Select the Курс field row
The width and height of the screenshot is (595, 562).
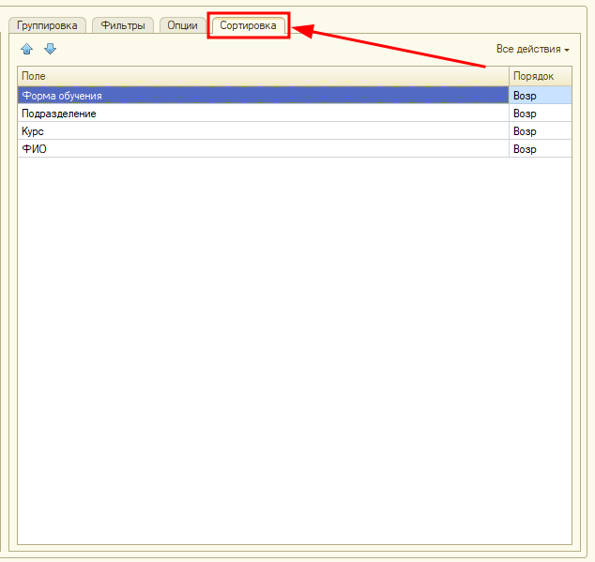tap(263, 131)
